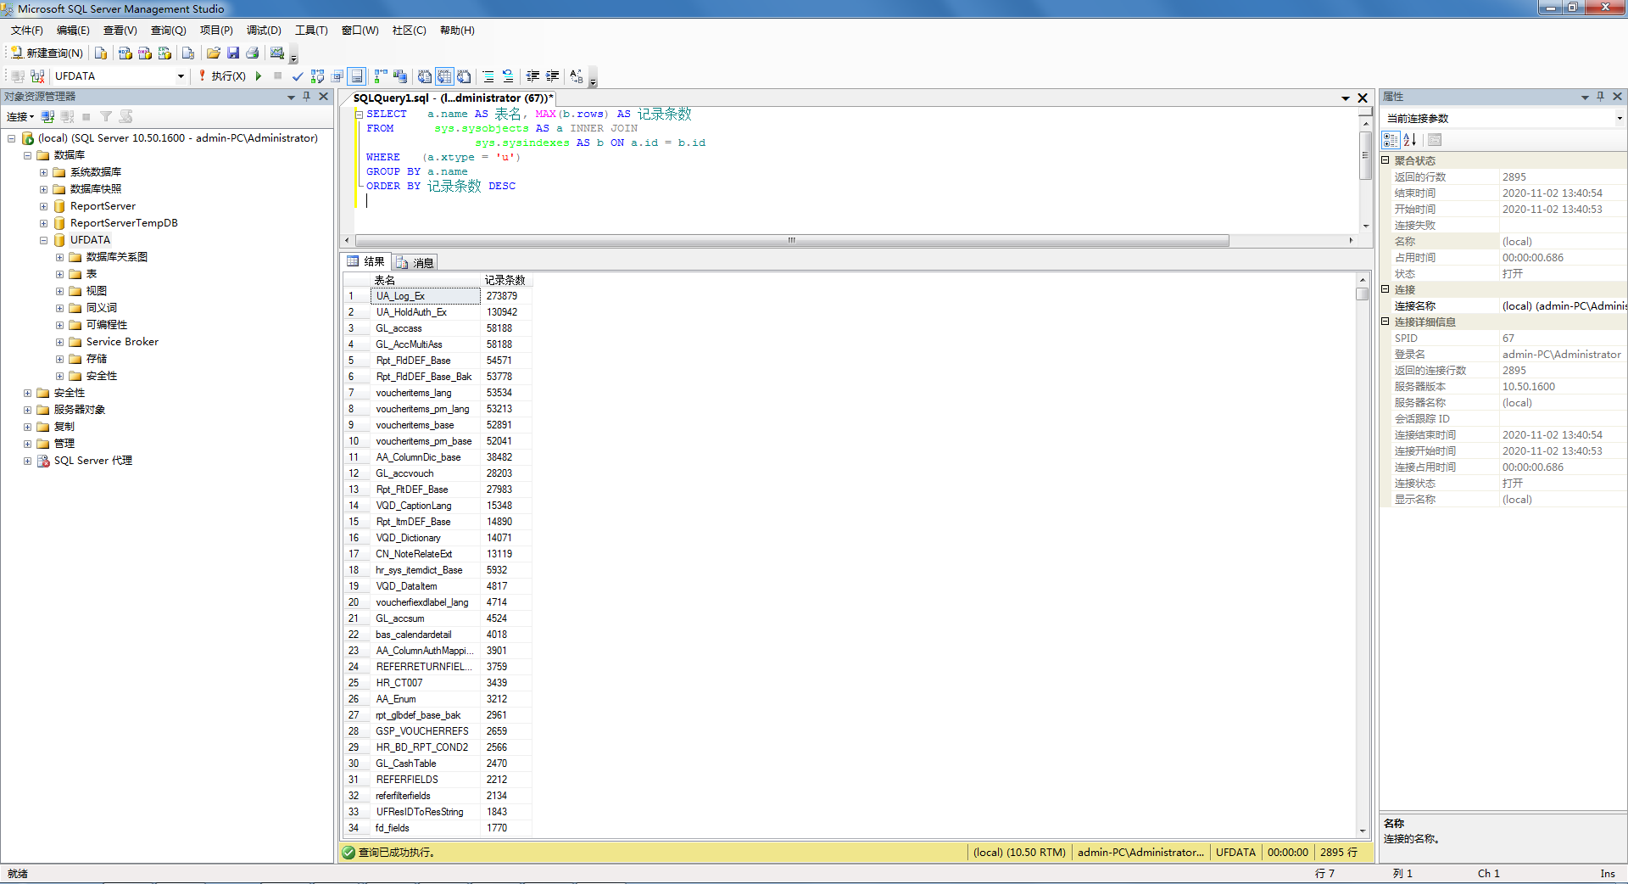
Task: Save the query with the floppy disk icon
Action: click(x=233, y=53)
